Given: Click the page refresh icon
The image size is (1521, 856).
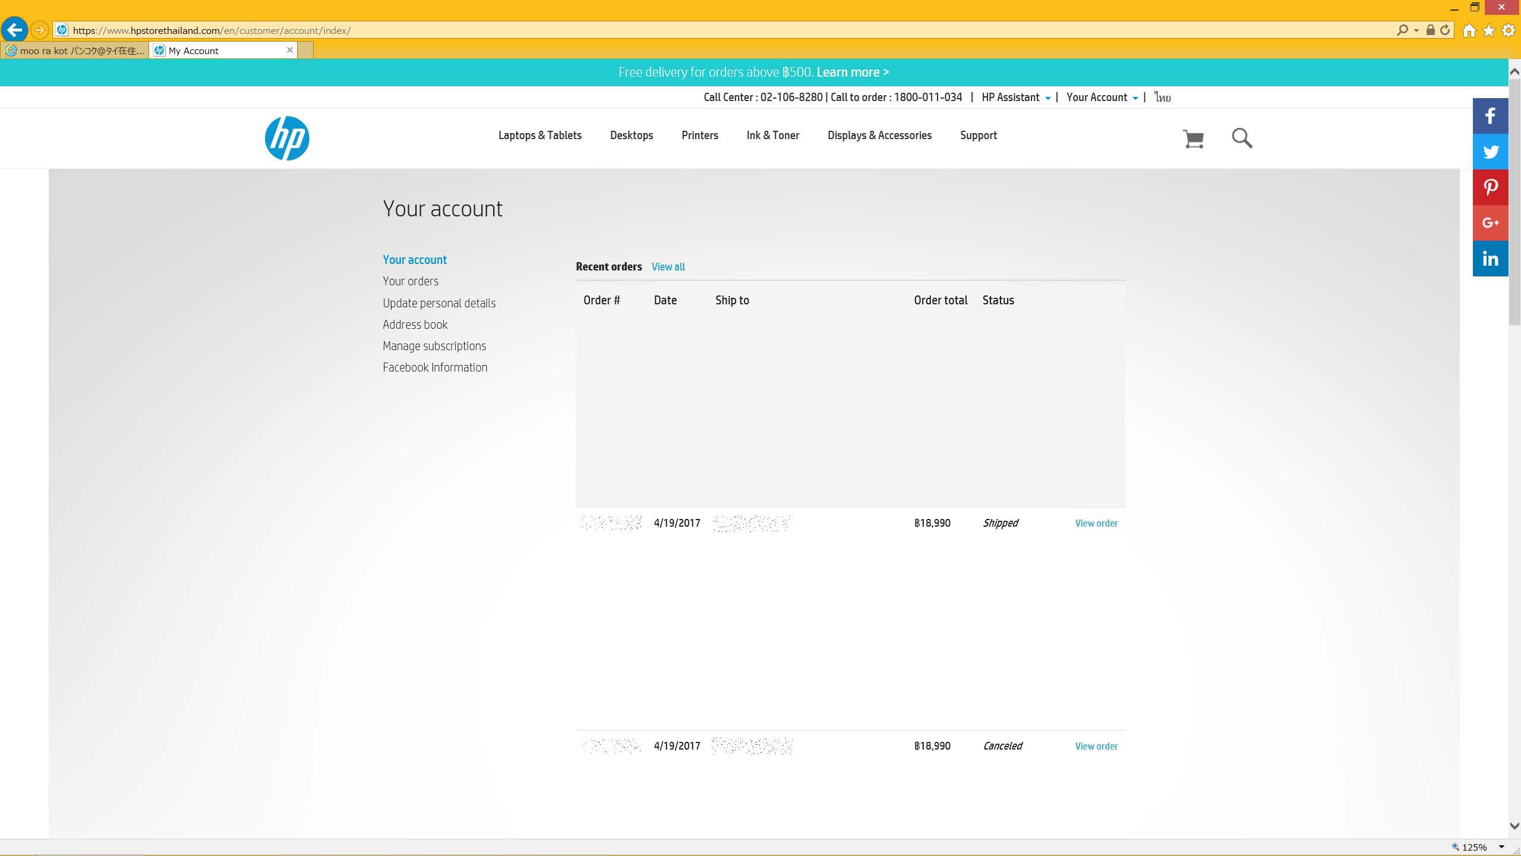Looking at the screenshot, I should (1445, 30).
